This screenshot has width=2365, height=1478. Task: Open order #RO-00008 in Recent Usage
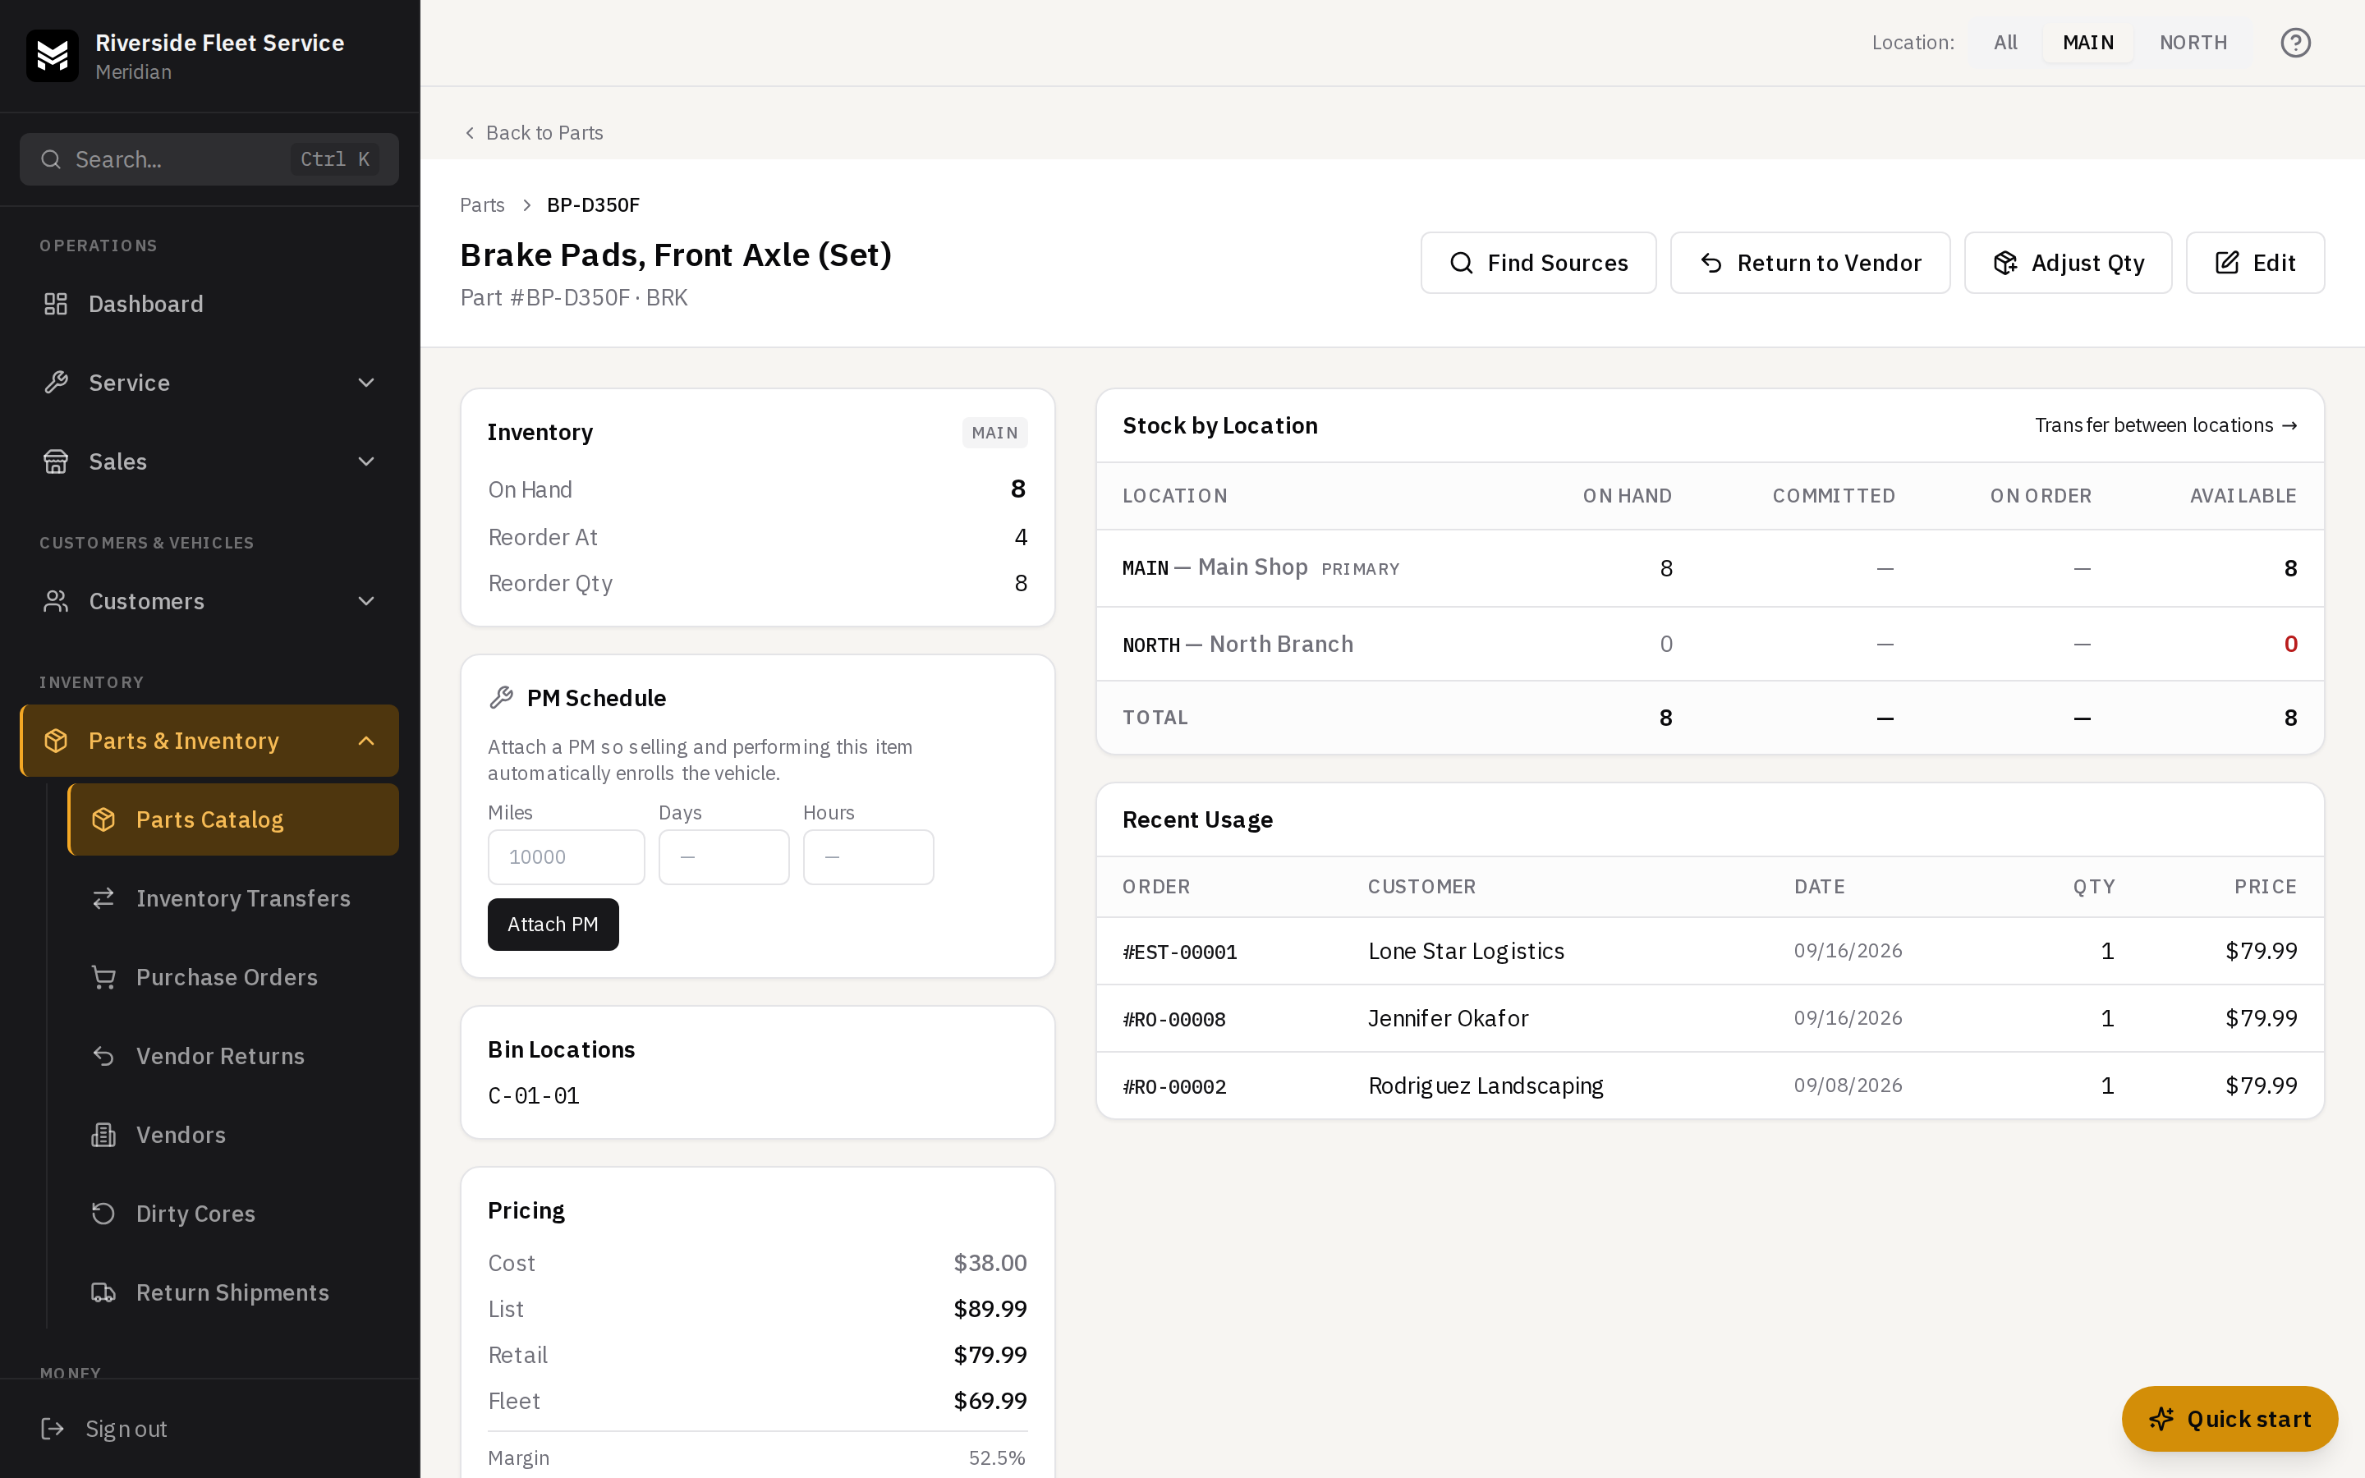tap(1173, 1018)
